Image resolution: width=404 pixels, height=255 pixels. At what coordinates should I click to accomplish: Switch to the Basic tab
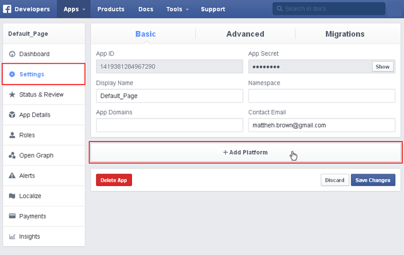pos(146,34)
